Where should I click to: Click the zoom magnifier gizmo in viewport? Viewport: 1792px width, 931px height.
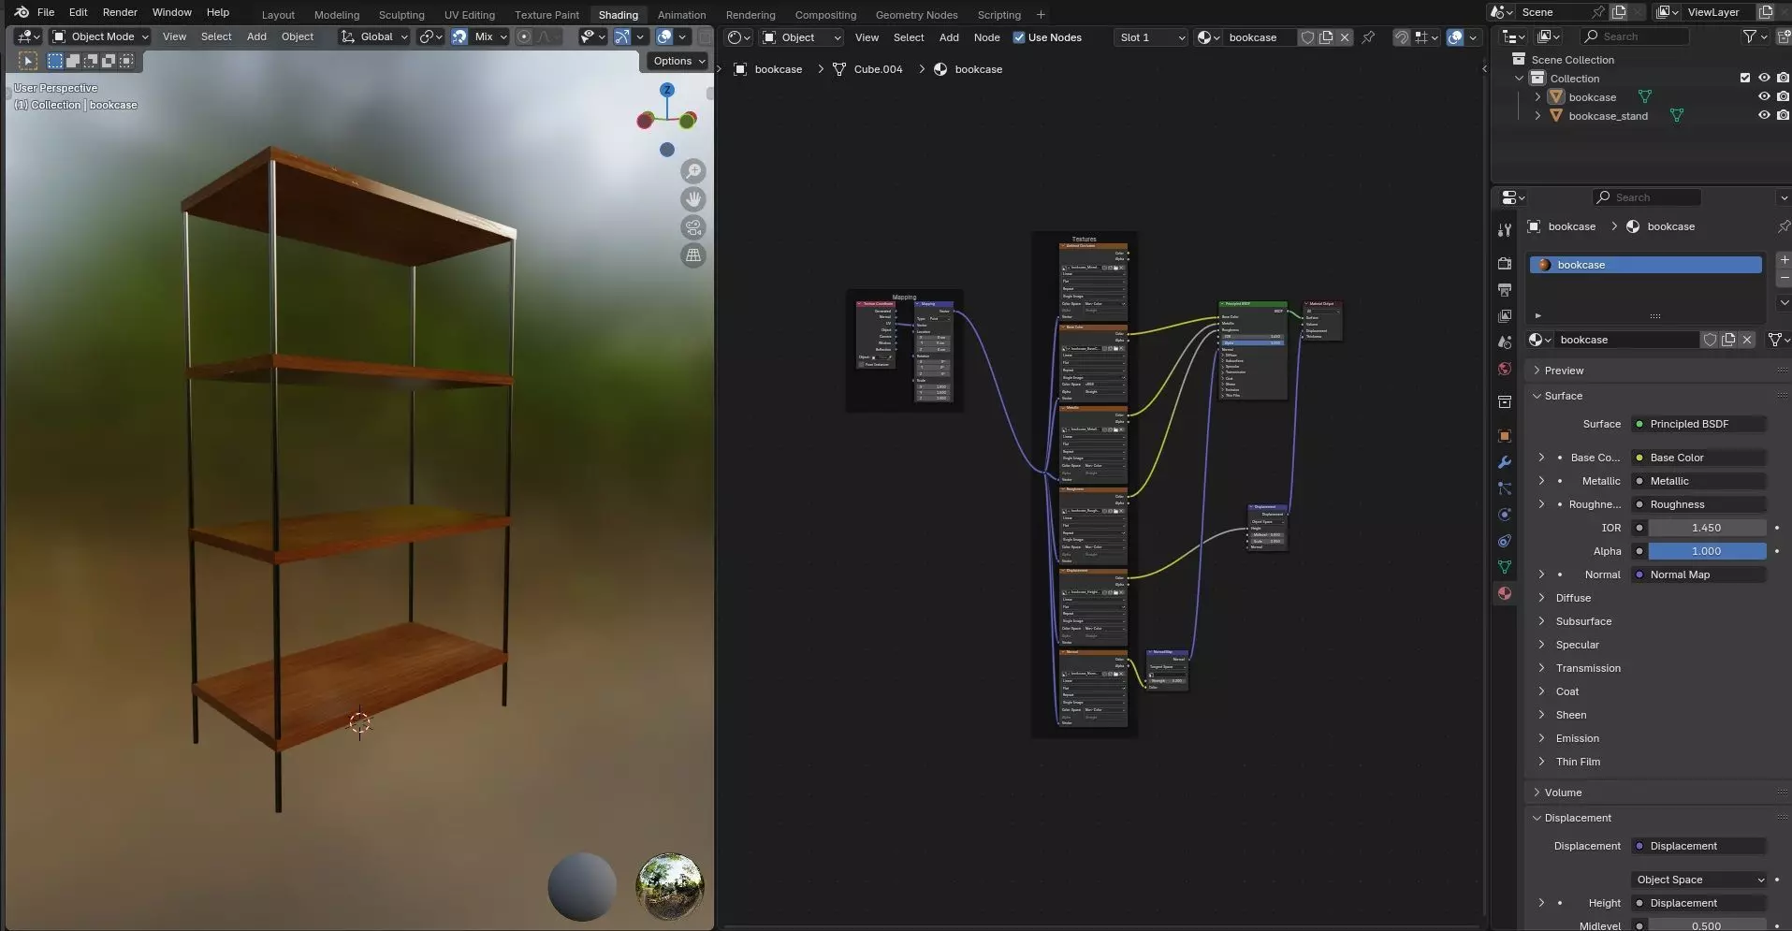click(x=693, y=171)
